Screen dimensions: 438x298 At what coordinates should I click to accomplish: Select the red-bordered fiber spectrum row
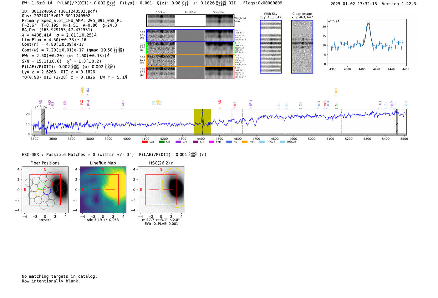tap(190, 73)
